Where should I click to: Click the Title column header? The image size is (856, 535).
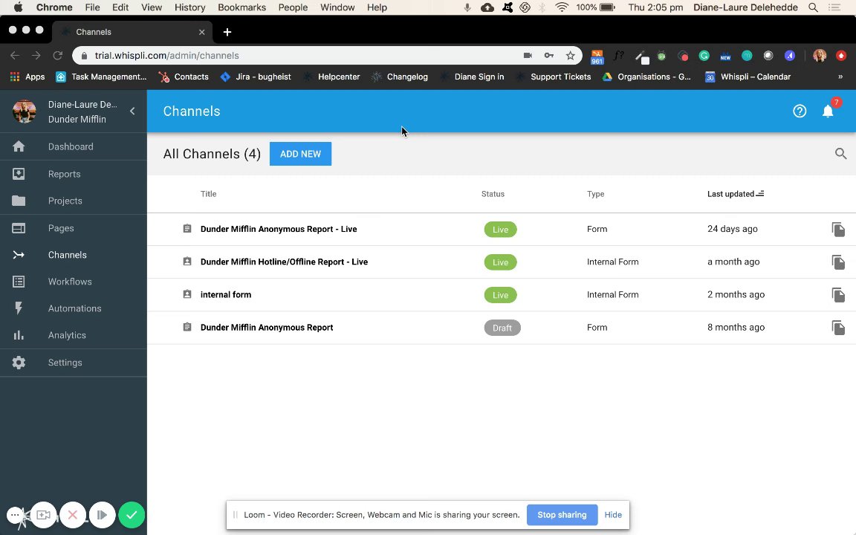(209, 194)
